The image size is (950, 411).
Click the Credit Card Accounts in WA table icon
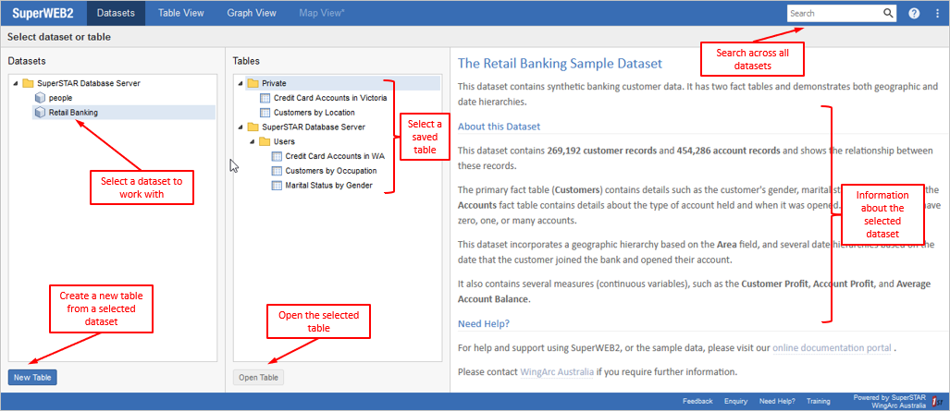[278, 156]
